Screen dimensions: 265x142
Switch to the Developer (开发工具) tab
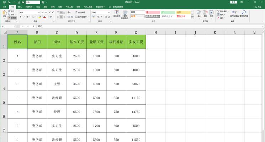tap(69, 7)
